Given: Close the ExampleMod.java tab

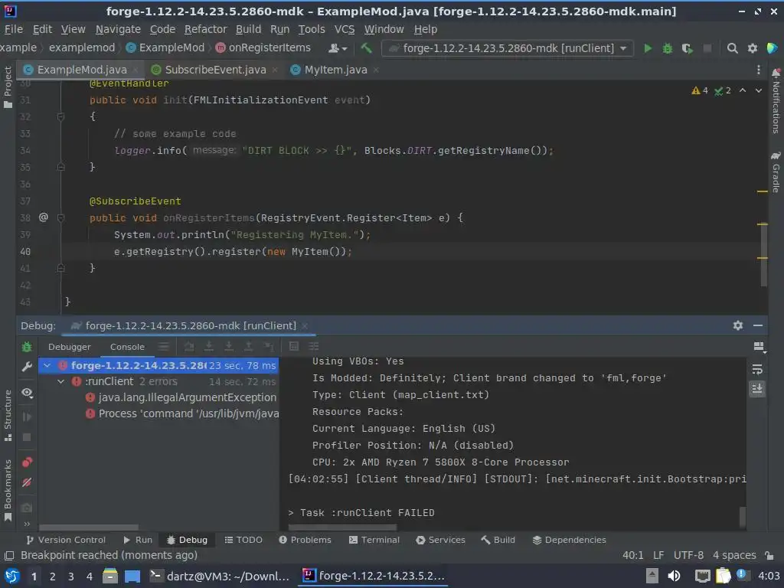Looking at the screenshot, I should pyautogui.click(x=136, y=70).
